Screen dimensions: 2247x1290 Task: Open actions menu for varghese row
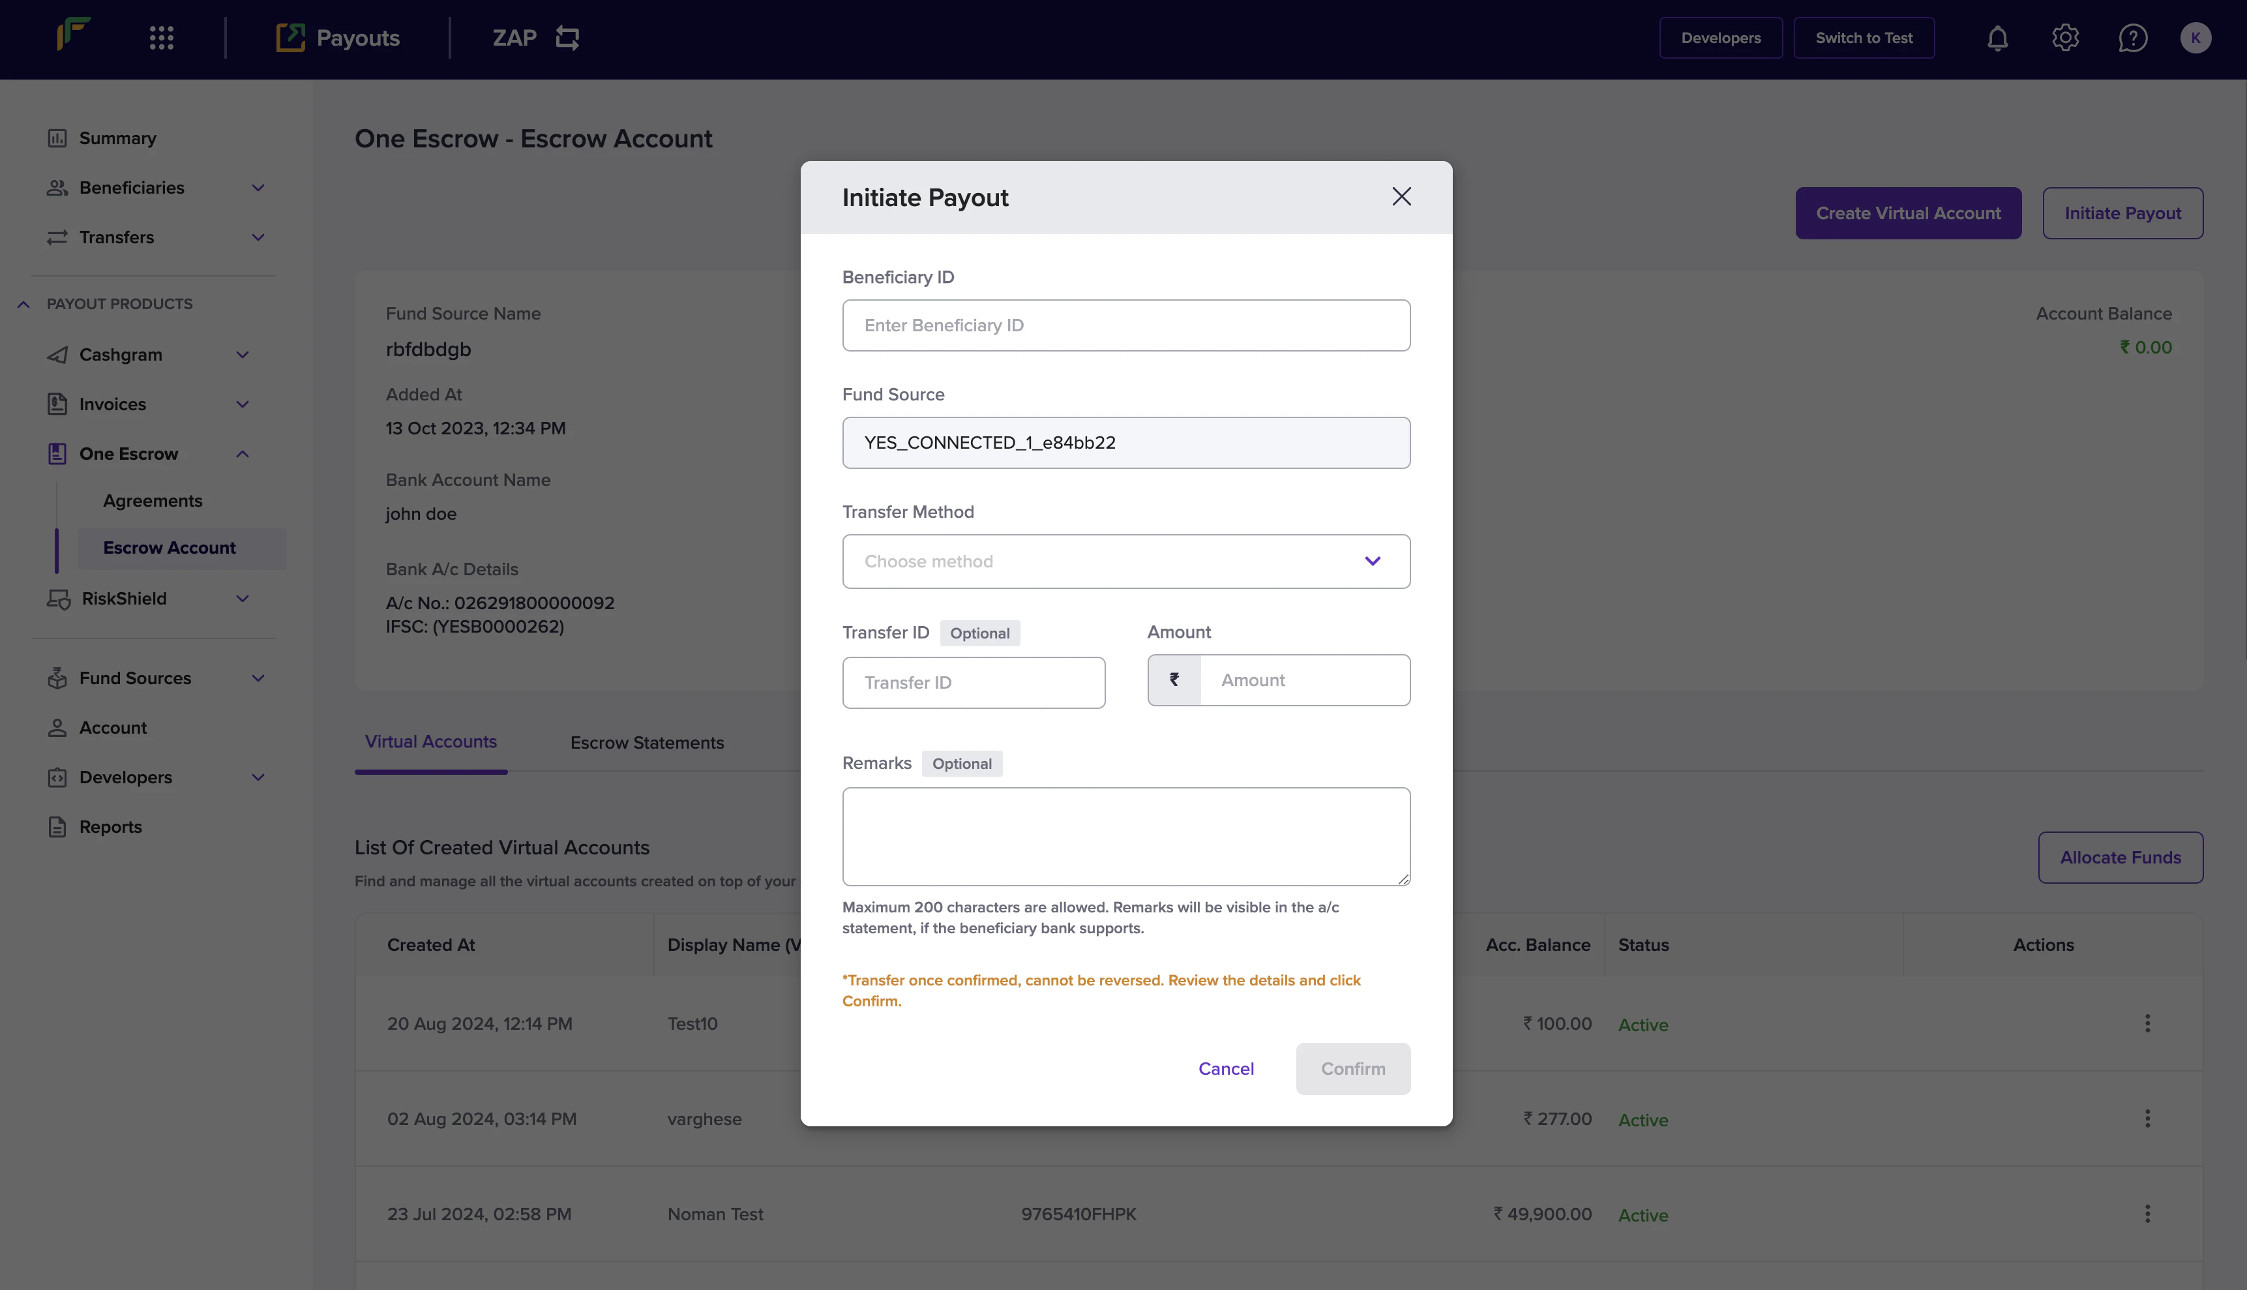2147,1118
